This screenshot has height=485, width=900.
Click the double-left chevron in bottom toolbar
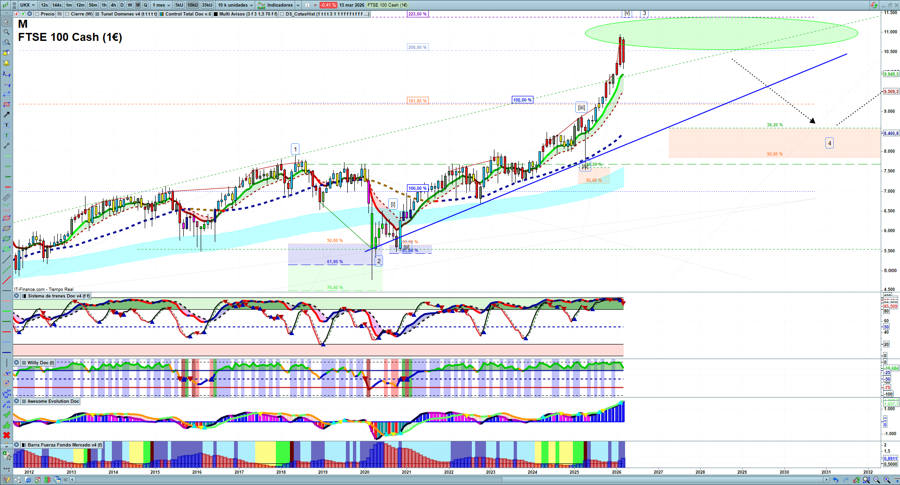coord(65,480)
